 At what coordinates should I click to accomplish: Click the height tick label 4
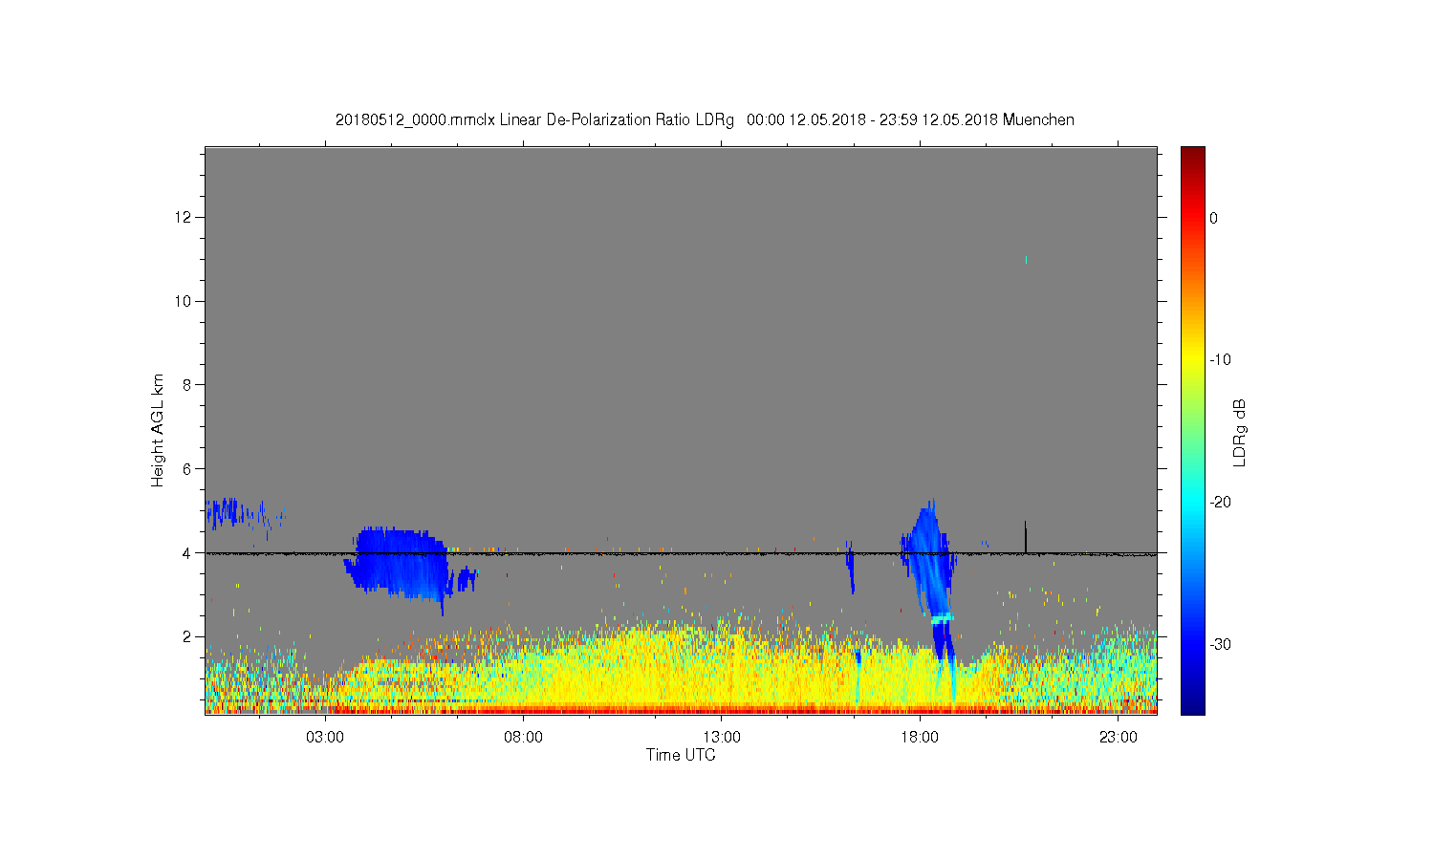pyautogui.click(x=187, y=552)
